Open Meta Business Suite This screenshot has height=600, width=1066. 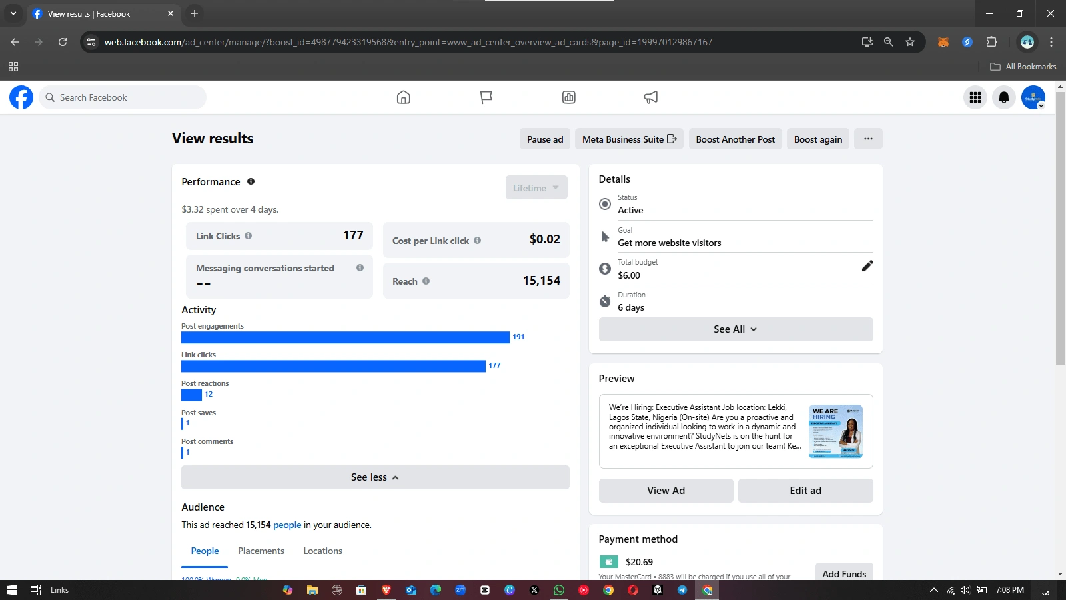629,139
